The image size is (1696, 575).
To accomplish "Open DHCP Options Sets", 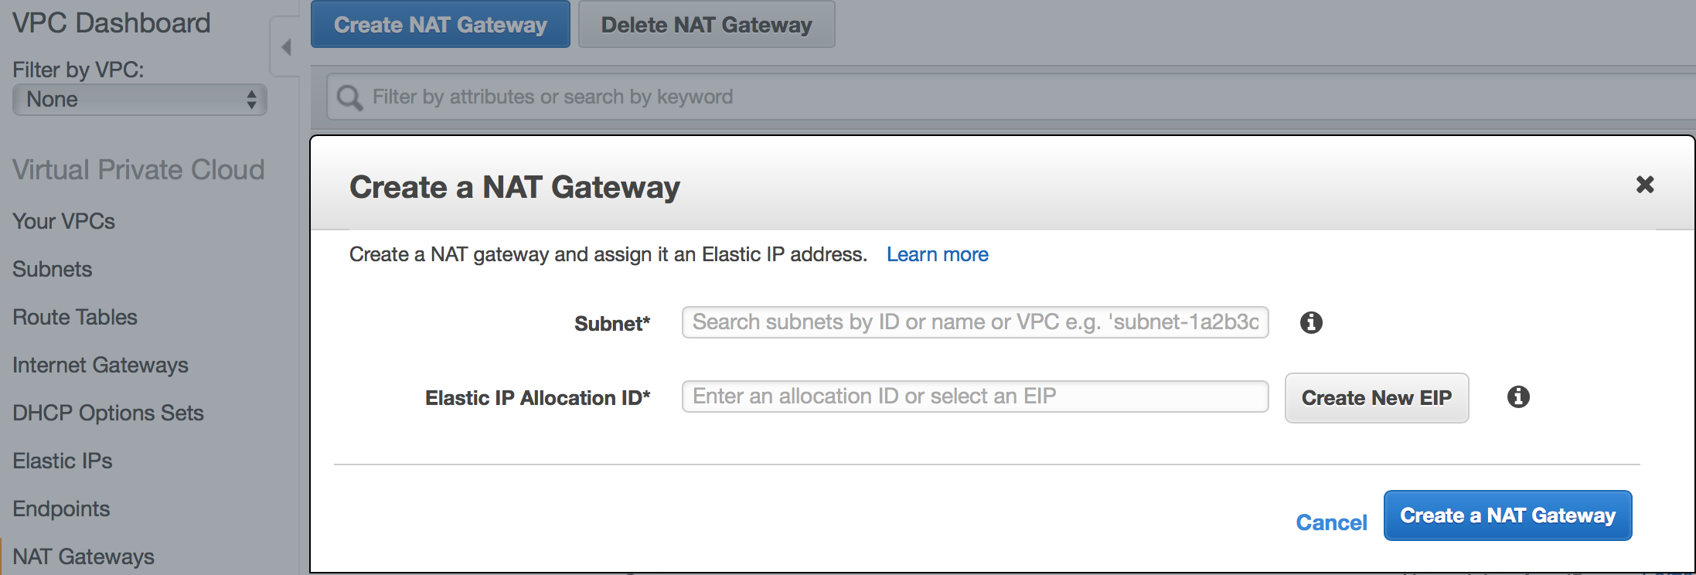I will click(x=107, y=413).
